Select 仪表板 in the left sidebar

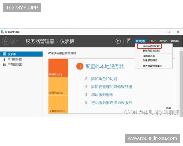pos(21,54)
